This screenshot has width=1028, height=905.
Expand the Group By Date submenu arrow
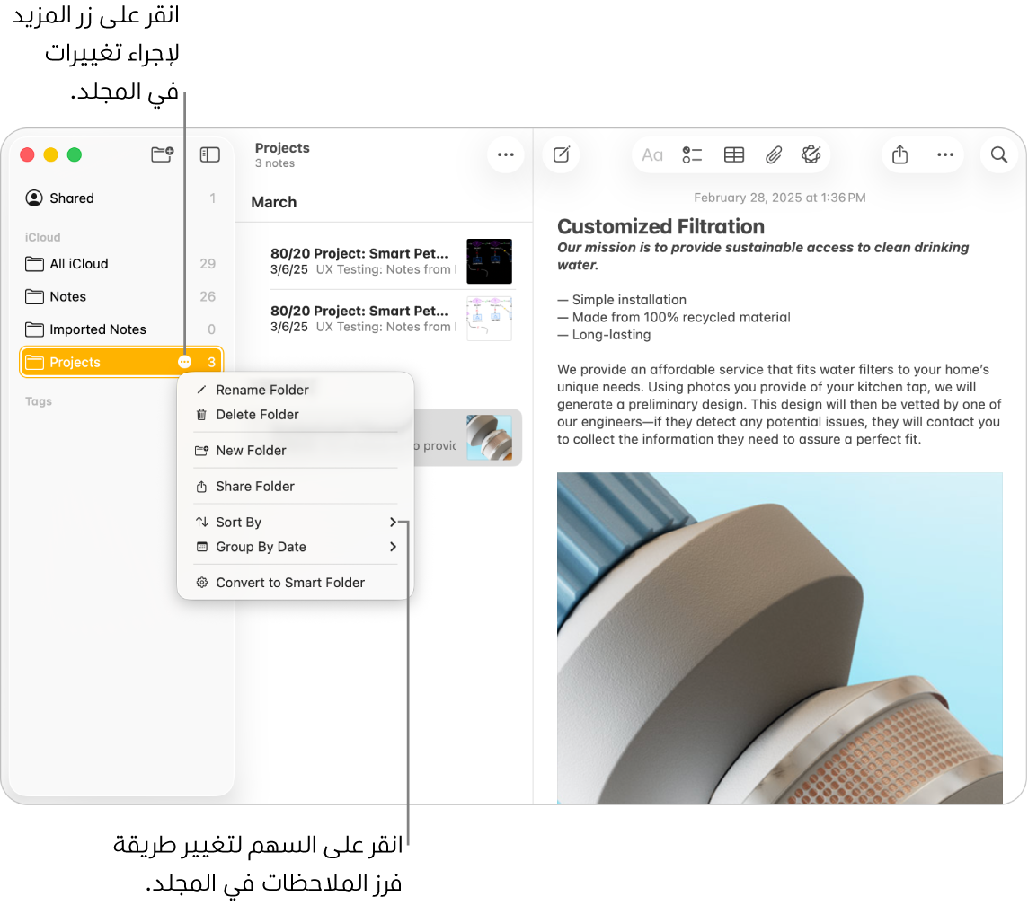coord(393,547)
